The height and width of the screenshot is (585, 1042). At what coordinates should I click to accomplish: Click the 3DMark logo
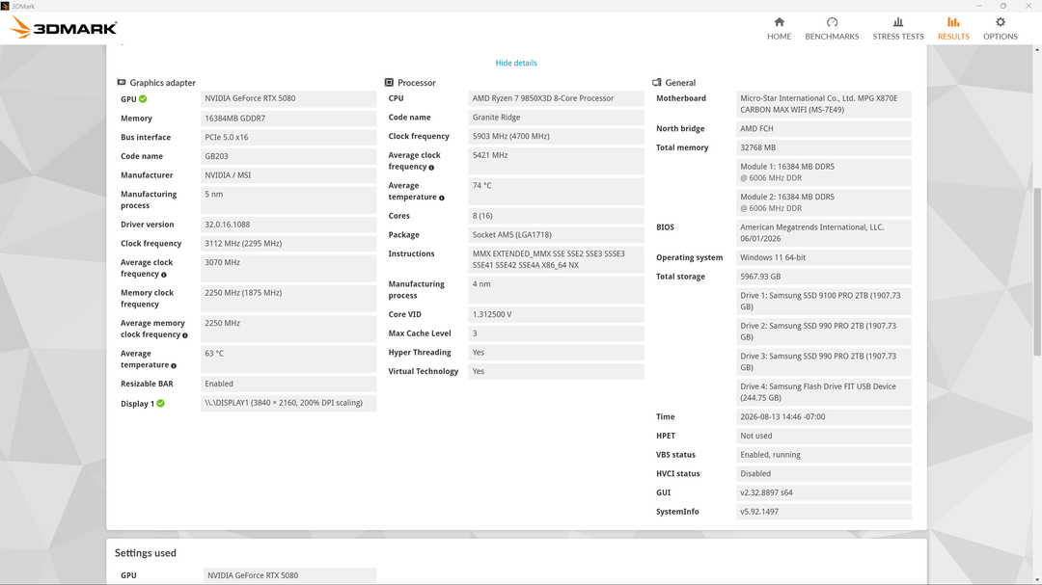(x=65, y=27)
